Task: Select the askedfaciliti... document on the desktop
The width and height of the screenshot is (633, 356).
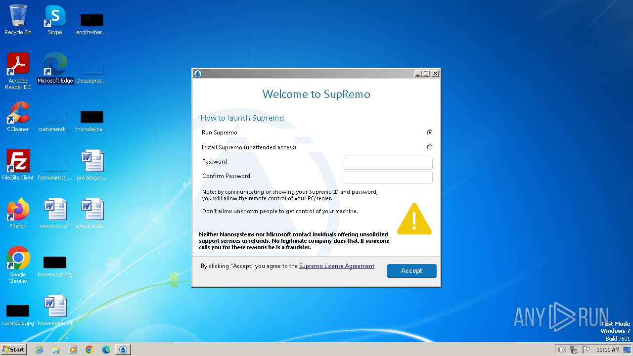Action: click(x=92, y=214)
